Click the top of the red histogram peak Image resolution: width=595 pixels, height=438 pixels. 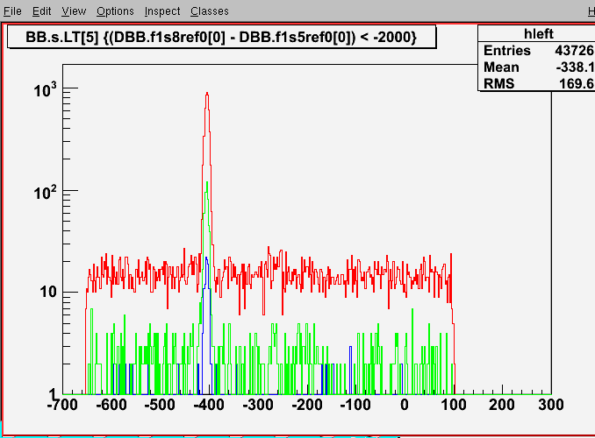tap(207, 93)
